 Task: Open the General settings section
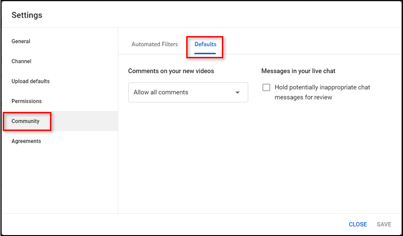point(21,41)
